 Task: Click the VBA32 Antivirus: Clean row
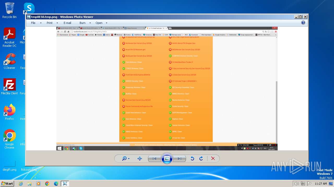(133, 132)
